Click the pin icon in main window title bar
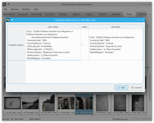 [x=8, y=4]
